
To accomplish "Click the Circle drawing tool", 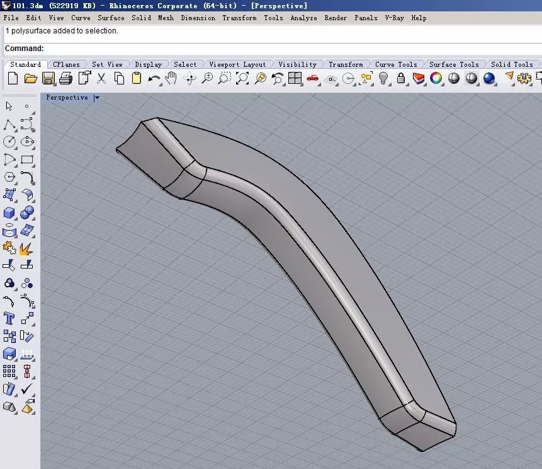I will tap(9, 142).
